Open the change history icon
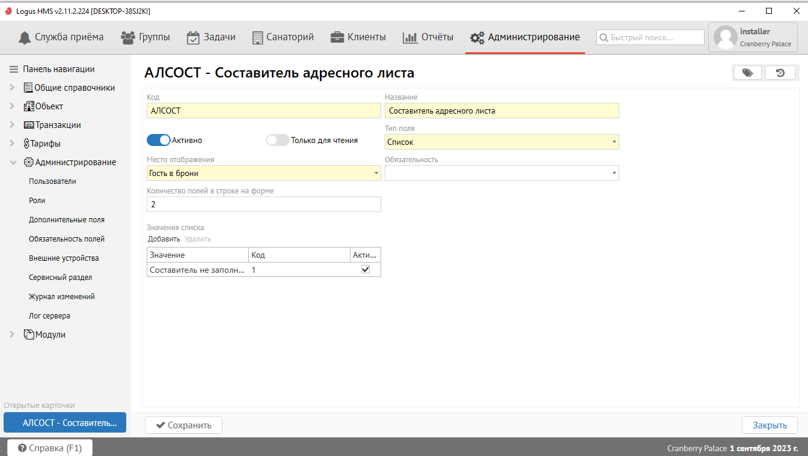Viewport: 808px width, 456px height. 780,73
